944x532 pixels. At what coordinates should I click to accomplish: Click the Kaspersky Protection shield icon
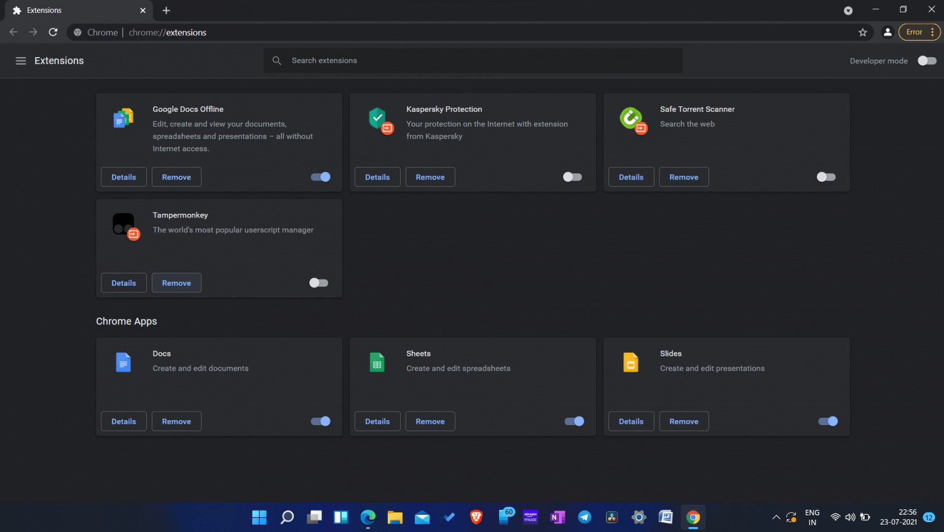377,118
